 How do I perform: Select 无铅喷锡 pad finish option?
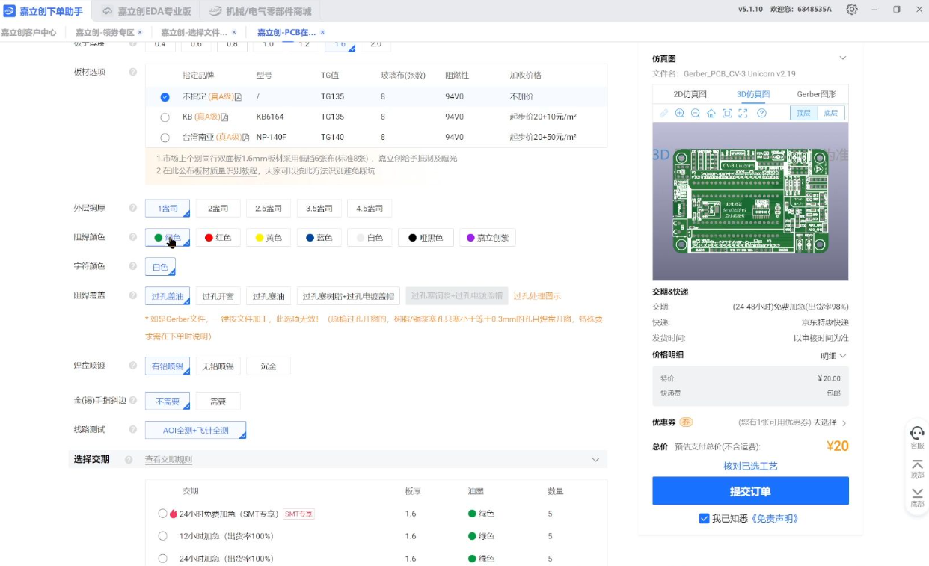(x=218, y=366)
